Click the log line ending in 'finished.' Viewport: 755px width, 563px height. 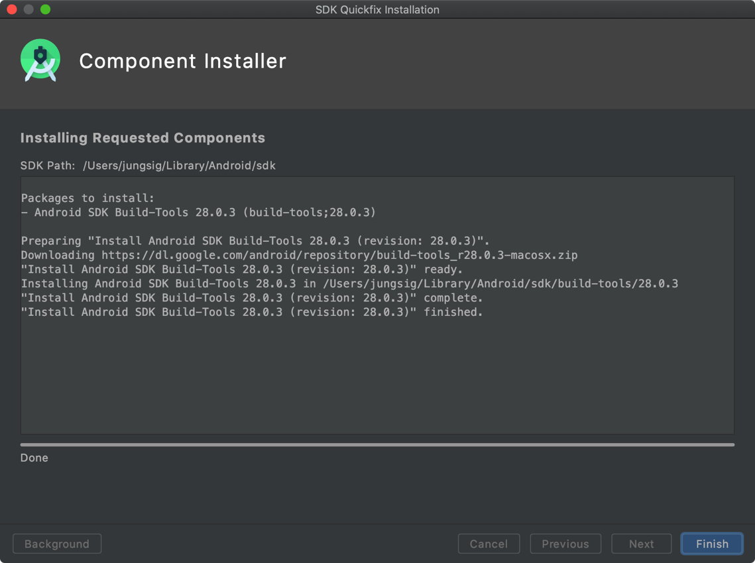[x=252, y=312]
